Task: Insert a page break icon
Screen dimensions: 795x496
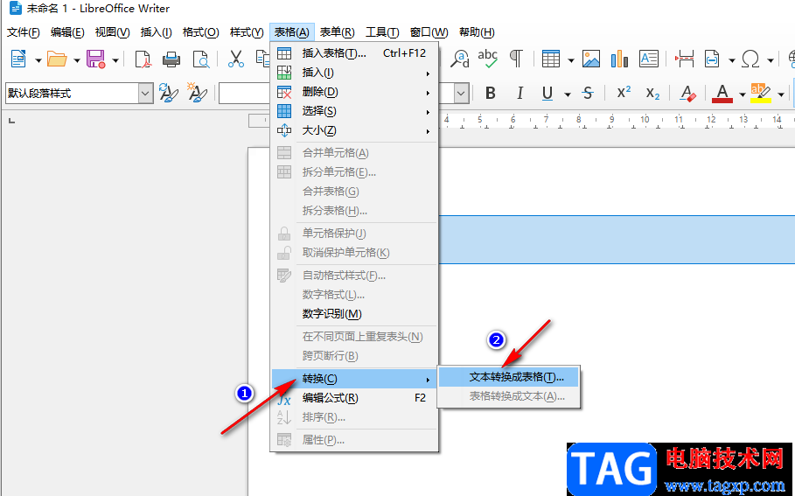Action: [x=684, y=59]
